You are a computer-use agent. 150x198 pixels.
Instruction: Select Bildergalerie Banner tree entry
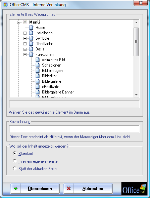click(58, 92)
